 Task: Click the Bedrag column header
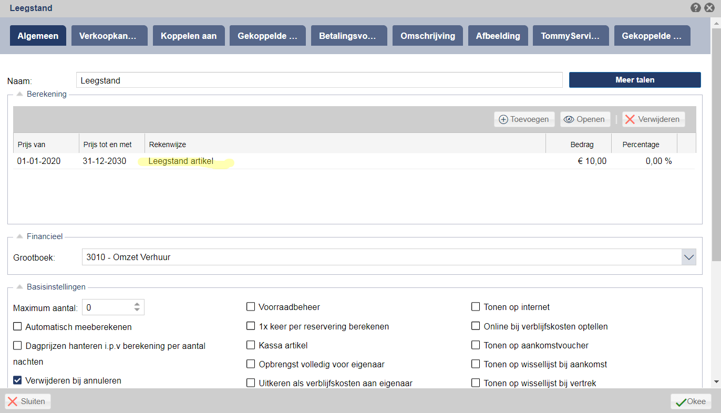(x=579, y=144)
